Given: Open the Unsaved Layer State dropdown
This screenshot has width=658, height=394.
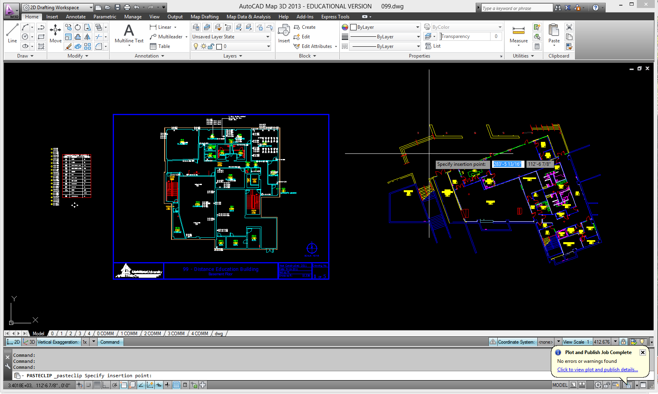Looking at the screenshot, I should click(x=268, y=36).
